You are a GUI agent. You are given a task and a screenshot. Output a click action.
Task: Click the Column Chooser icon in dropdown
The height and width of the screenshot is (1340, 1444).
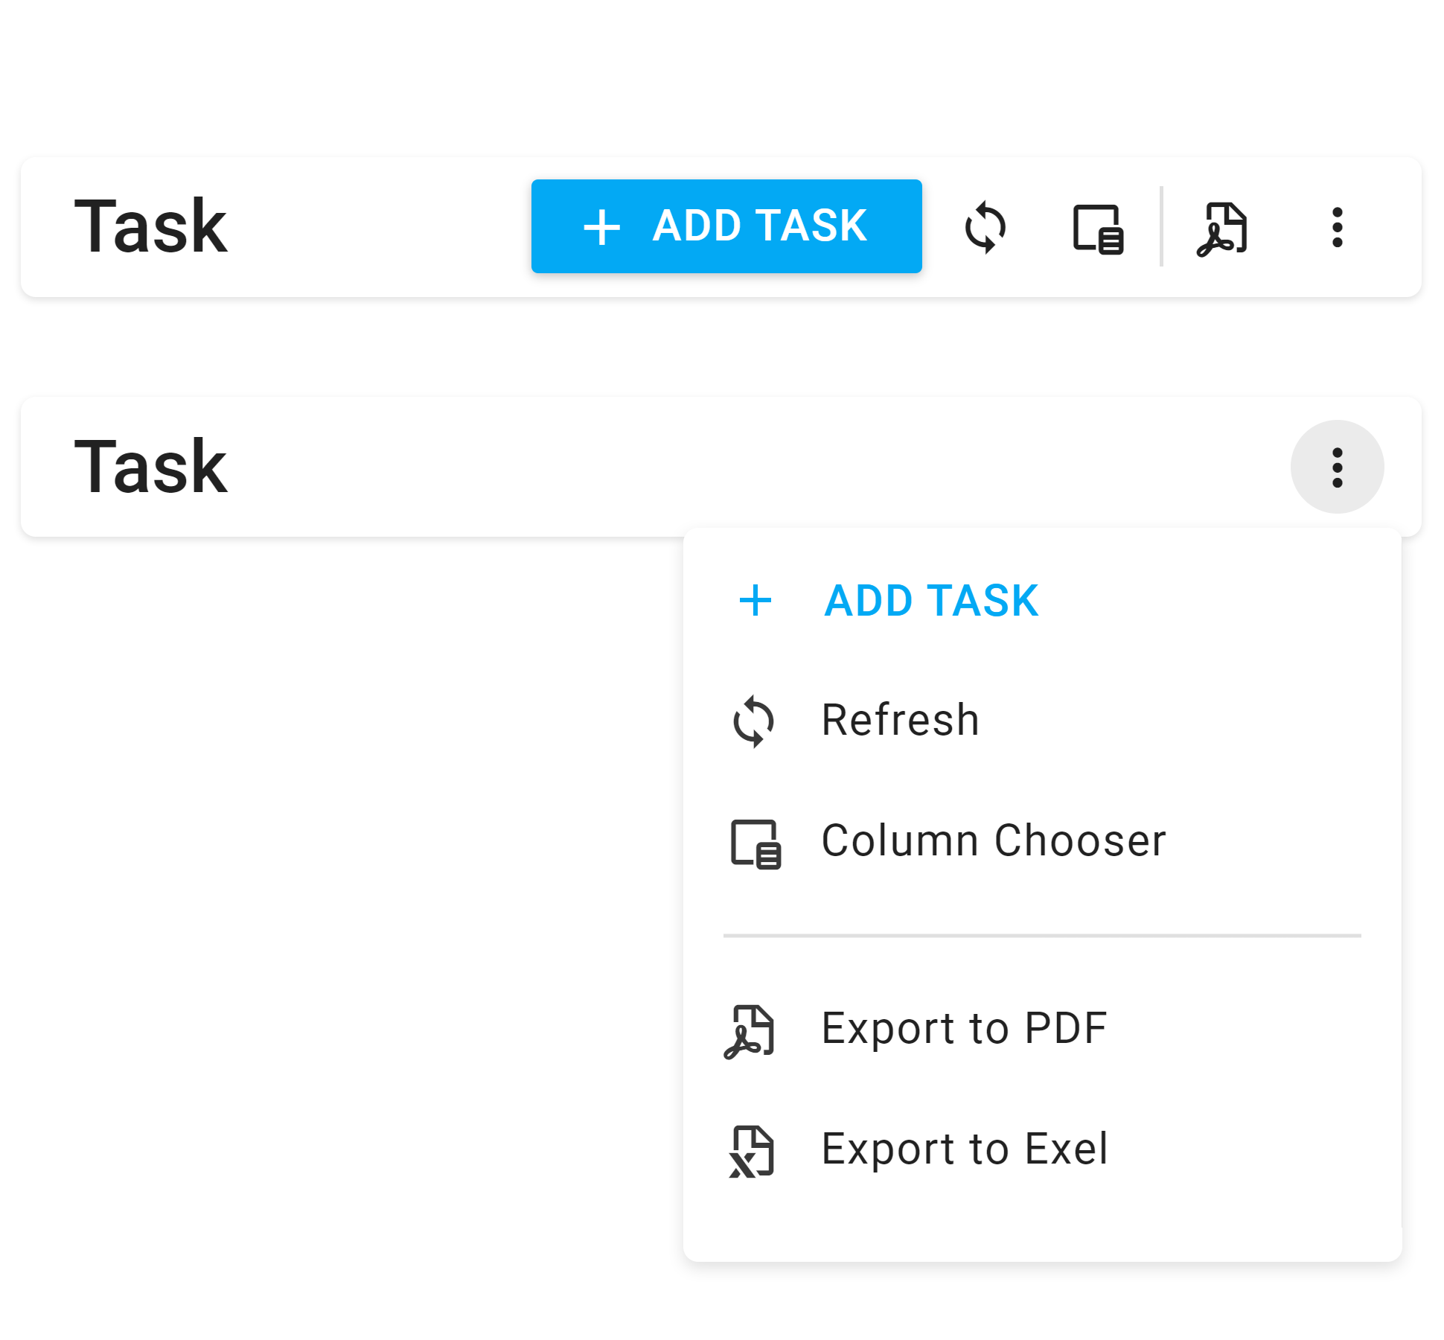pyautogui.click(x=758, y=840)
